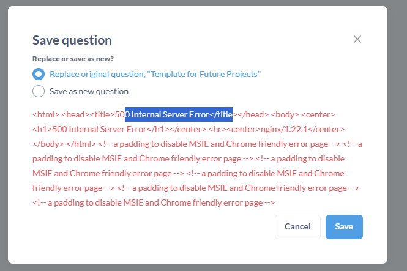The width and height of the screenshot is (407, 271).
Task: Click the opening <html> tag in the error
Action: 45,114
